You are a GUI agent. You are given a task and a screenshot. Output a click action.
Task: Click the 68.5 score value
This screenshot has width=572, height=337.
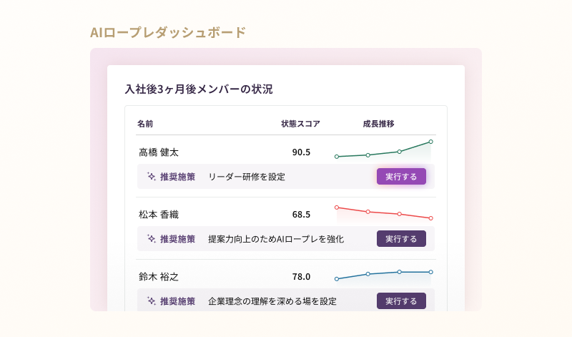tap(301, 214)
